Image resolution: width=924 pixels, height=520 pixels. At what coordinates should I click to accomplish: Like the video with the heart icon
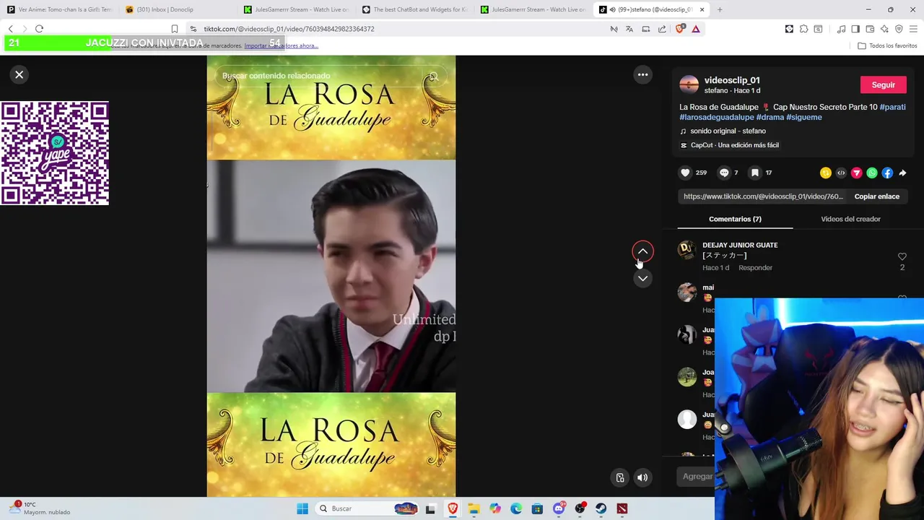tap(685, 173)
